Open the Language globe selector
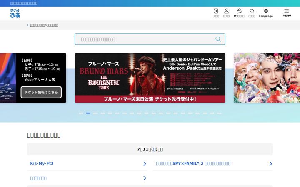 pyautogui.click(x=266, y=13)
